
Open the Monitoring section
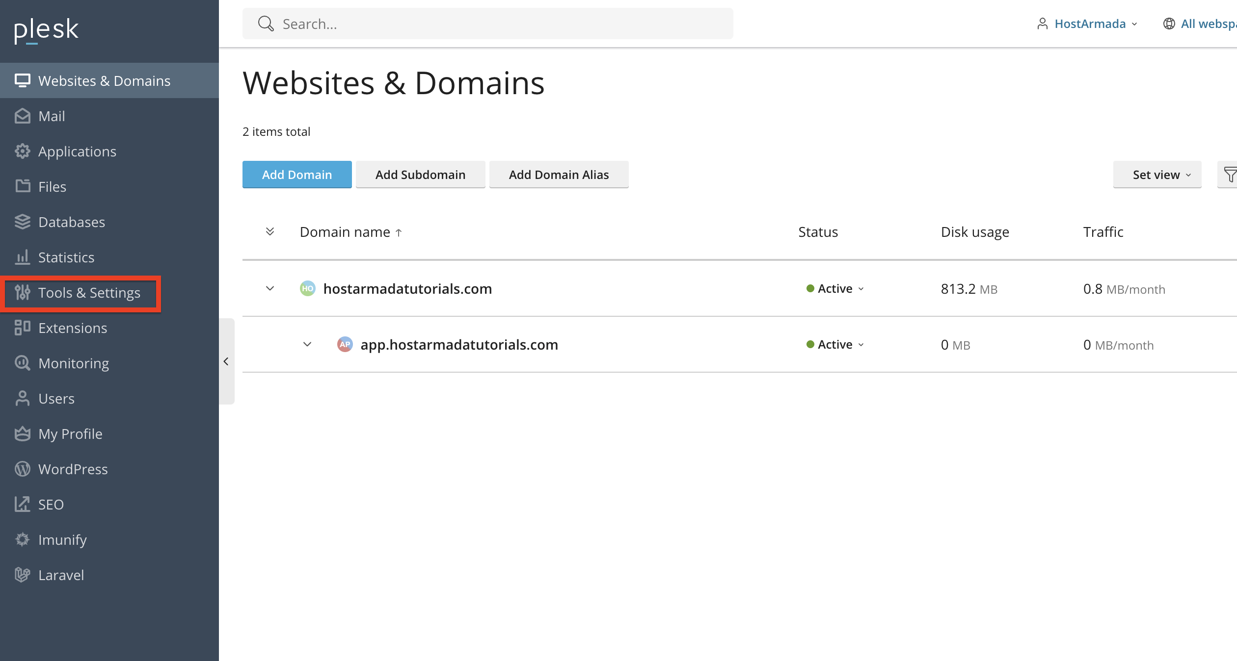[x=109, y=363]
